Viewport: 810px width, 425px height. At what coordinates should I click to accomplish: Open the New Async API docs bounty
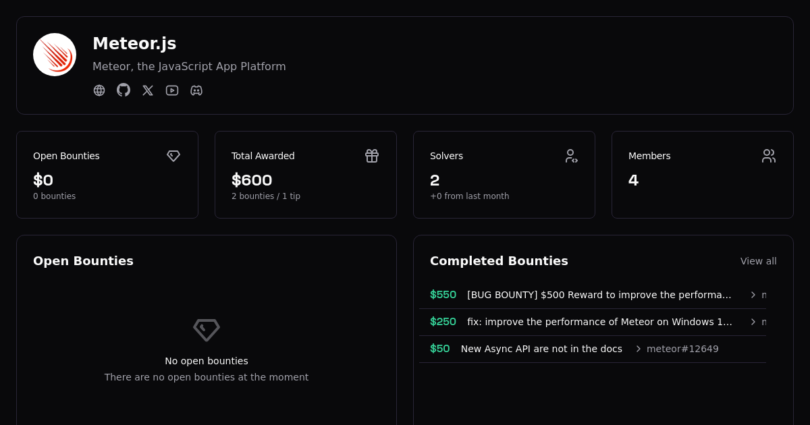pyautogui.click(x=541, y=349)
